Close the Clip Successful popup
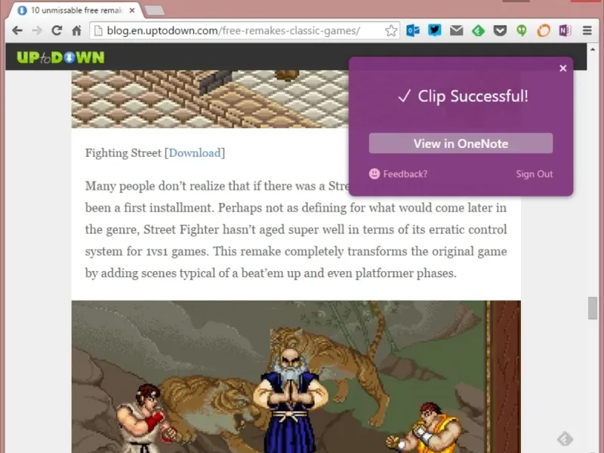The image size is (604, 453). click(562, 68)
